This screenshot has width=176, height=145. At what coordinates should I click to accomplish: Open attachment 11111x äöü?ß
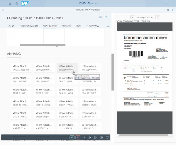click(67, 126)
